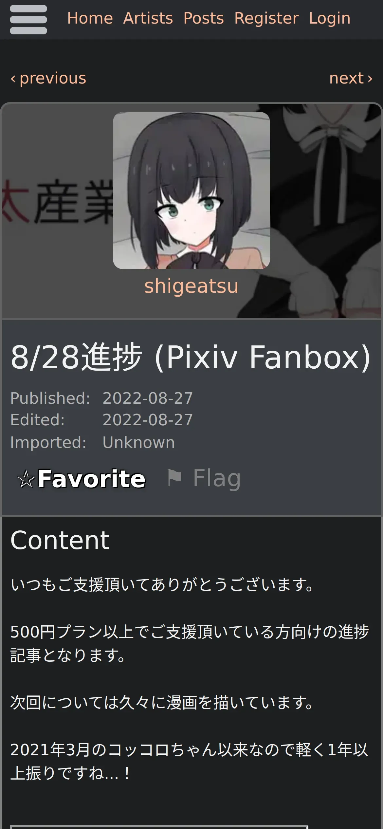Open the Login page
The image size is (383, 829).
pyautogui.click(x=330, y=18)
